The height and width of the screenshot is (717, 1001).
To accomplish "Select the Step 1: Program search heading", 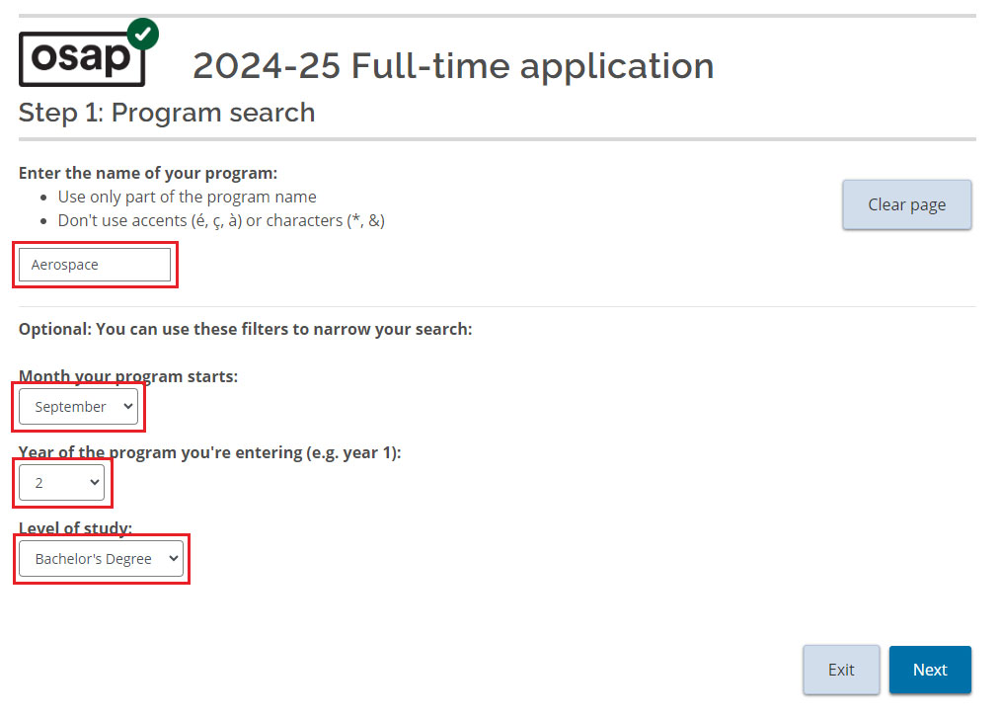I will (x=167, y=113).
